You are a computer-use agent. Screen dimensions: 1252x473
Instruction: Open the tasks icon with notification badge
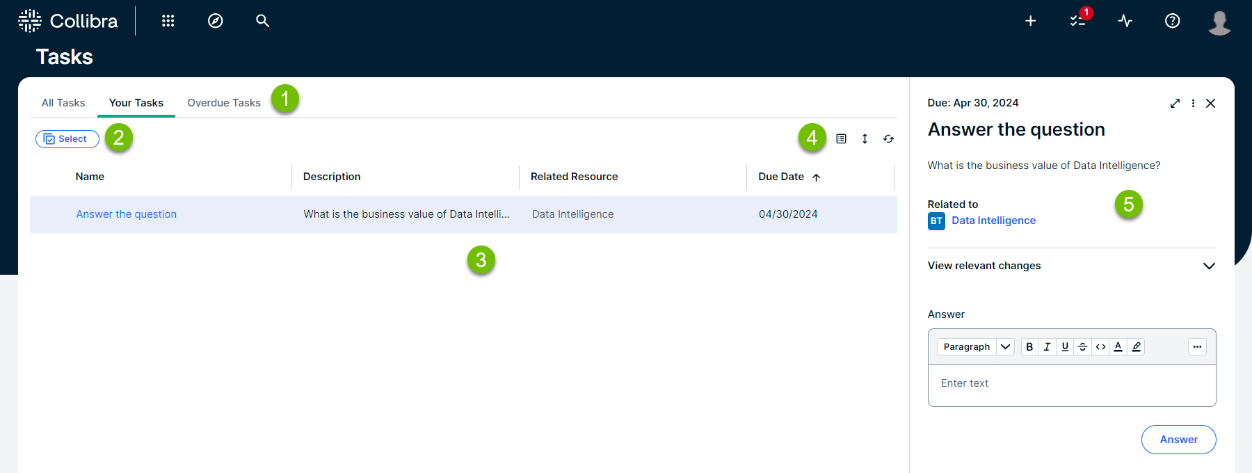(1077, 21)
